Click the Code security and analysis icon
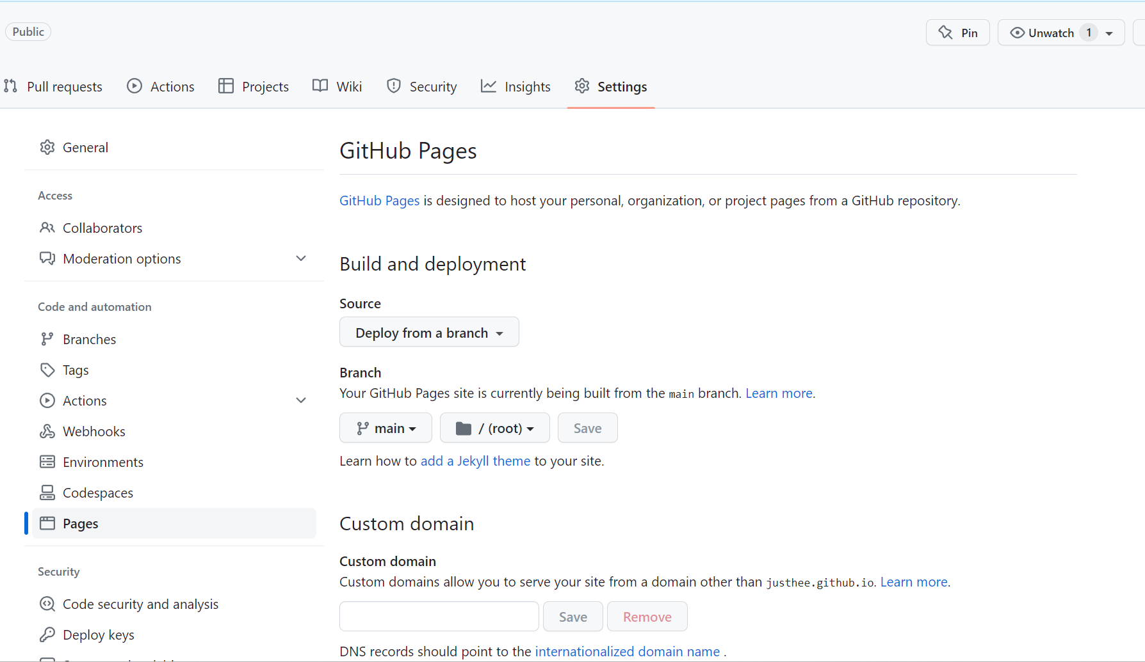 pos(47,604)
